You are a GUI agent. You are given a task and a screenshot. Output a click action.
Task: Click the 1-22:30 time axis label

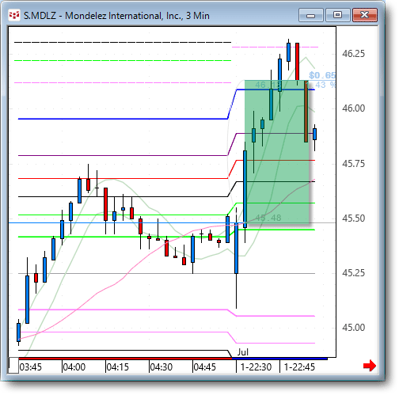coord(256,367)
